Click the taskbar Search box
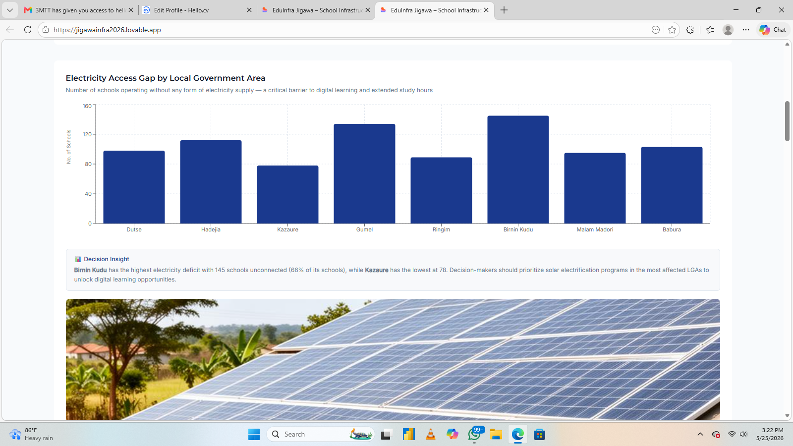The width and height of the screenshot is (793, 446). pyautogui.click(x=320, y=434)
